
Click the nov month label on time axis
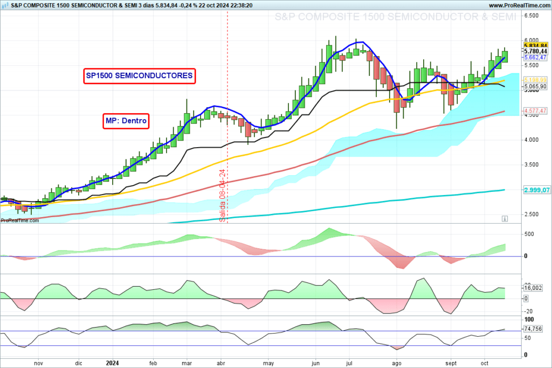[x=38, y=364]
